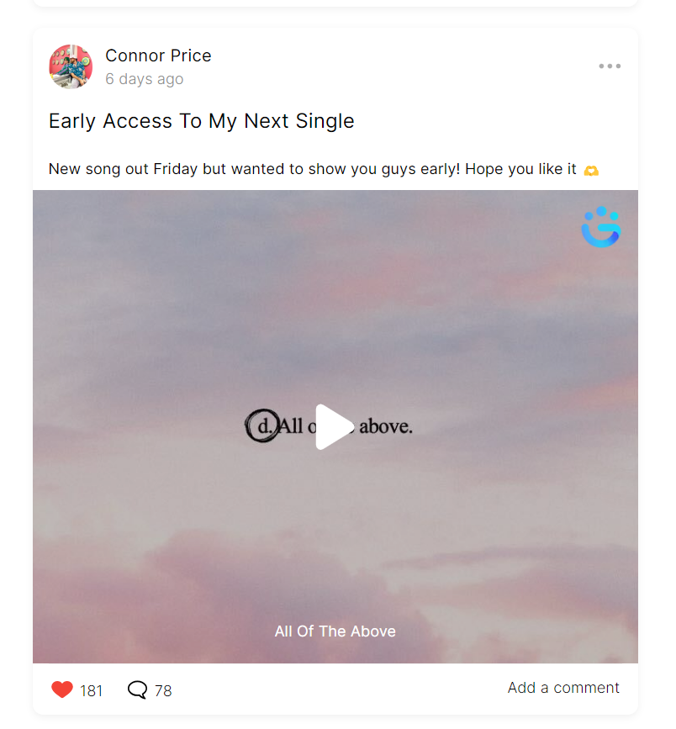Click the 78 comments count
The height and width of the screenshot is (729, 676).
163,691
